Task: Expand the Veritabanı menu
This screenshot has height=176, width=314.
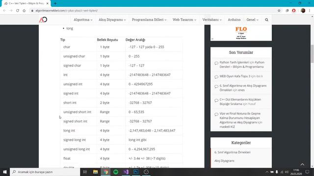Action: pyautogui.click(x=212, y=20)
